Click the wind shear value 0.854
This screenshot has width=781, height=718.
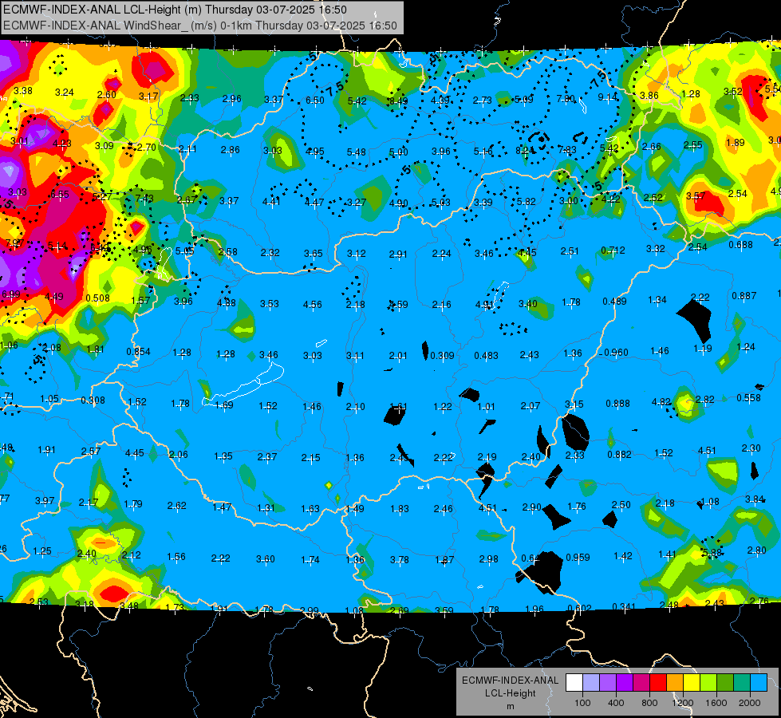click(139, 351)
